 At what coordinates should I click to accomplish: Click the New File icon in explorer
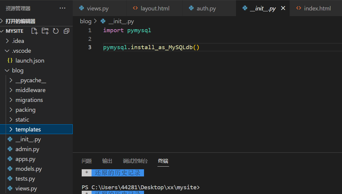[35, 31]
